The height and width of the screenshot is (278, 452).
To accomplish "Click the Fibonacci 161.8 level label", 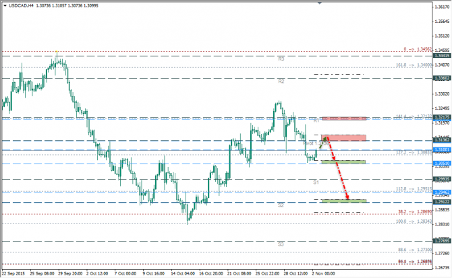I will point(414,65).
